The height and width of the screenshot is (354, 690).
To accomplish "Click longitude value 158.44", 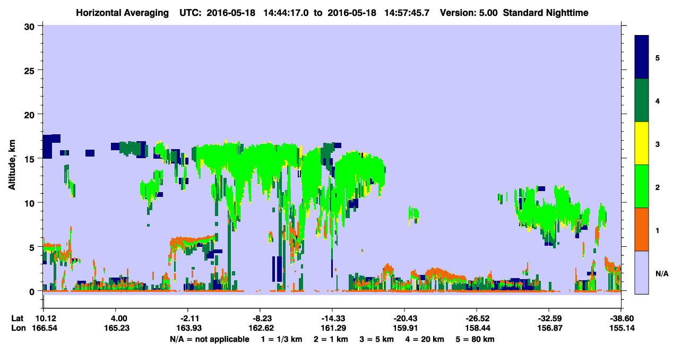I will pyautogui.click(x=477, y=329).
